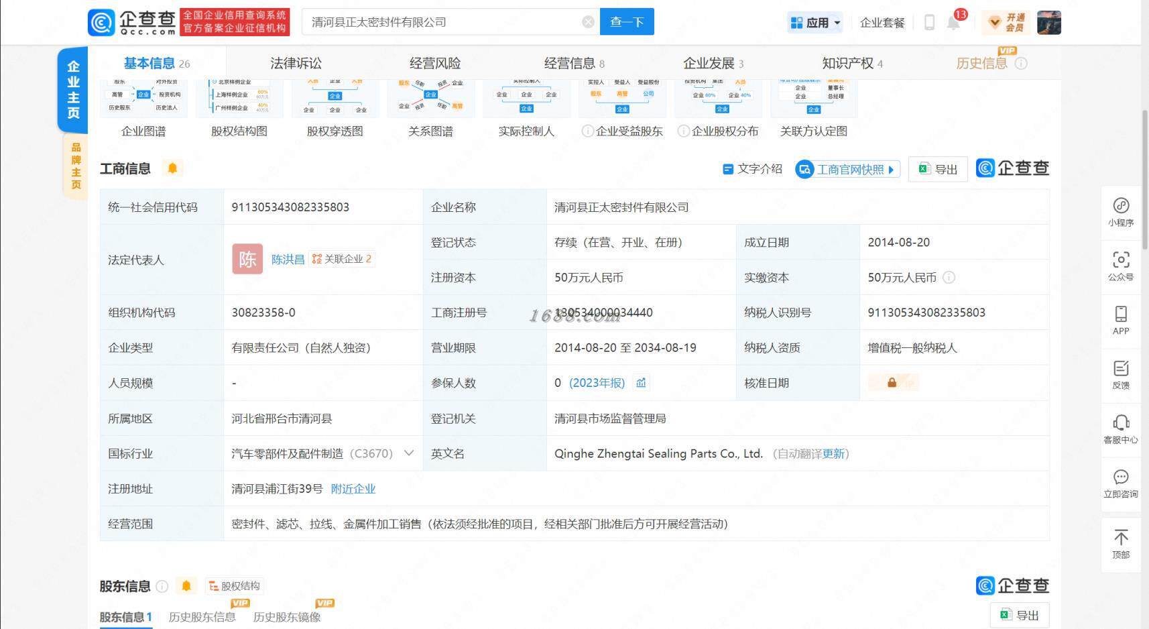Toggle the bell alert next to 股东信息
Viewport: 1149px width, 629px height.
186,586
